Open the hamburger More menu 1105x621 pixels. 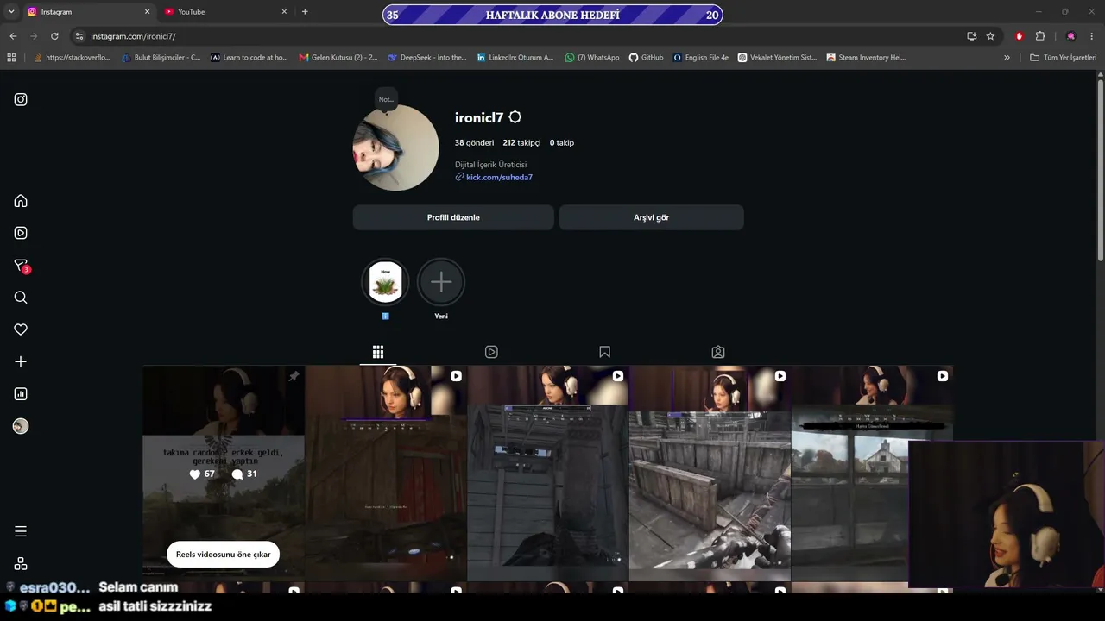(21, 531)
